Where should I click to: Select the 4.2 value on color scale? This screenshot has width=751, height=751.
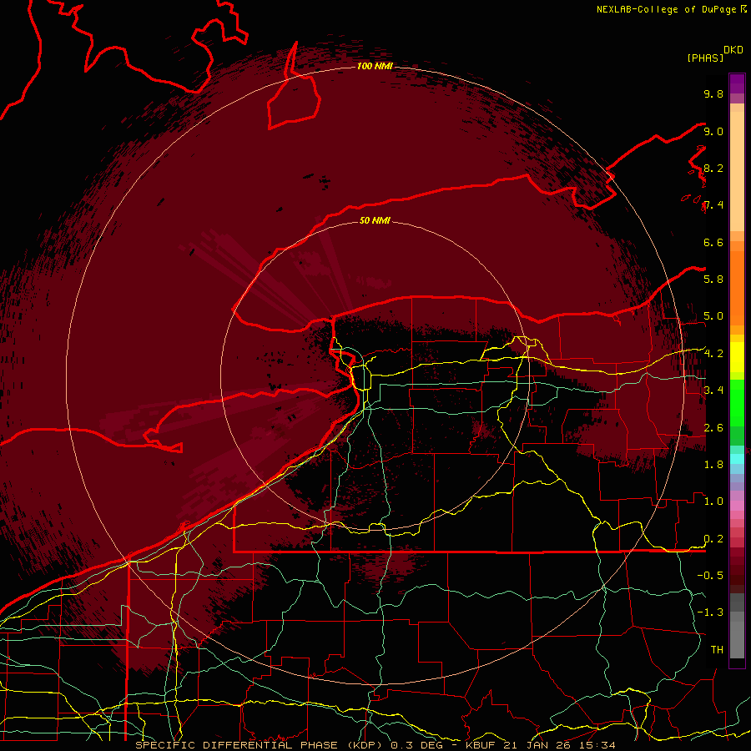[713, 354]
